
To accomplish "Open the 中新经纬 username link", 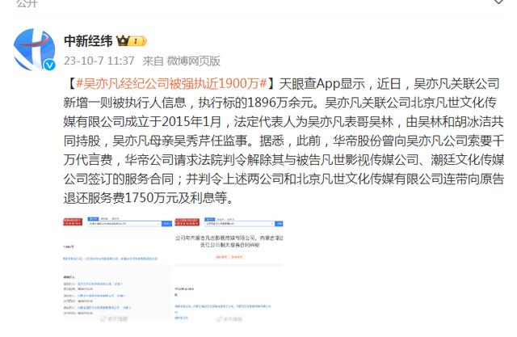I will [x=88, y=41].
